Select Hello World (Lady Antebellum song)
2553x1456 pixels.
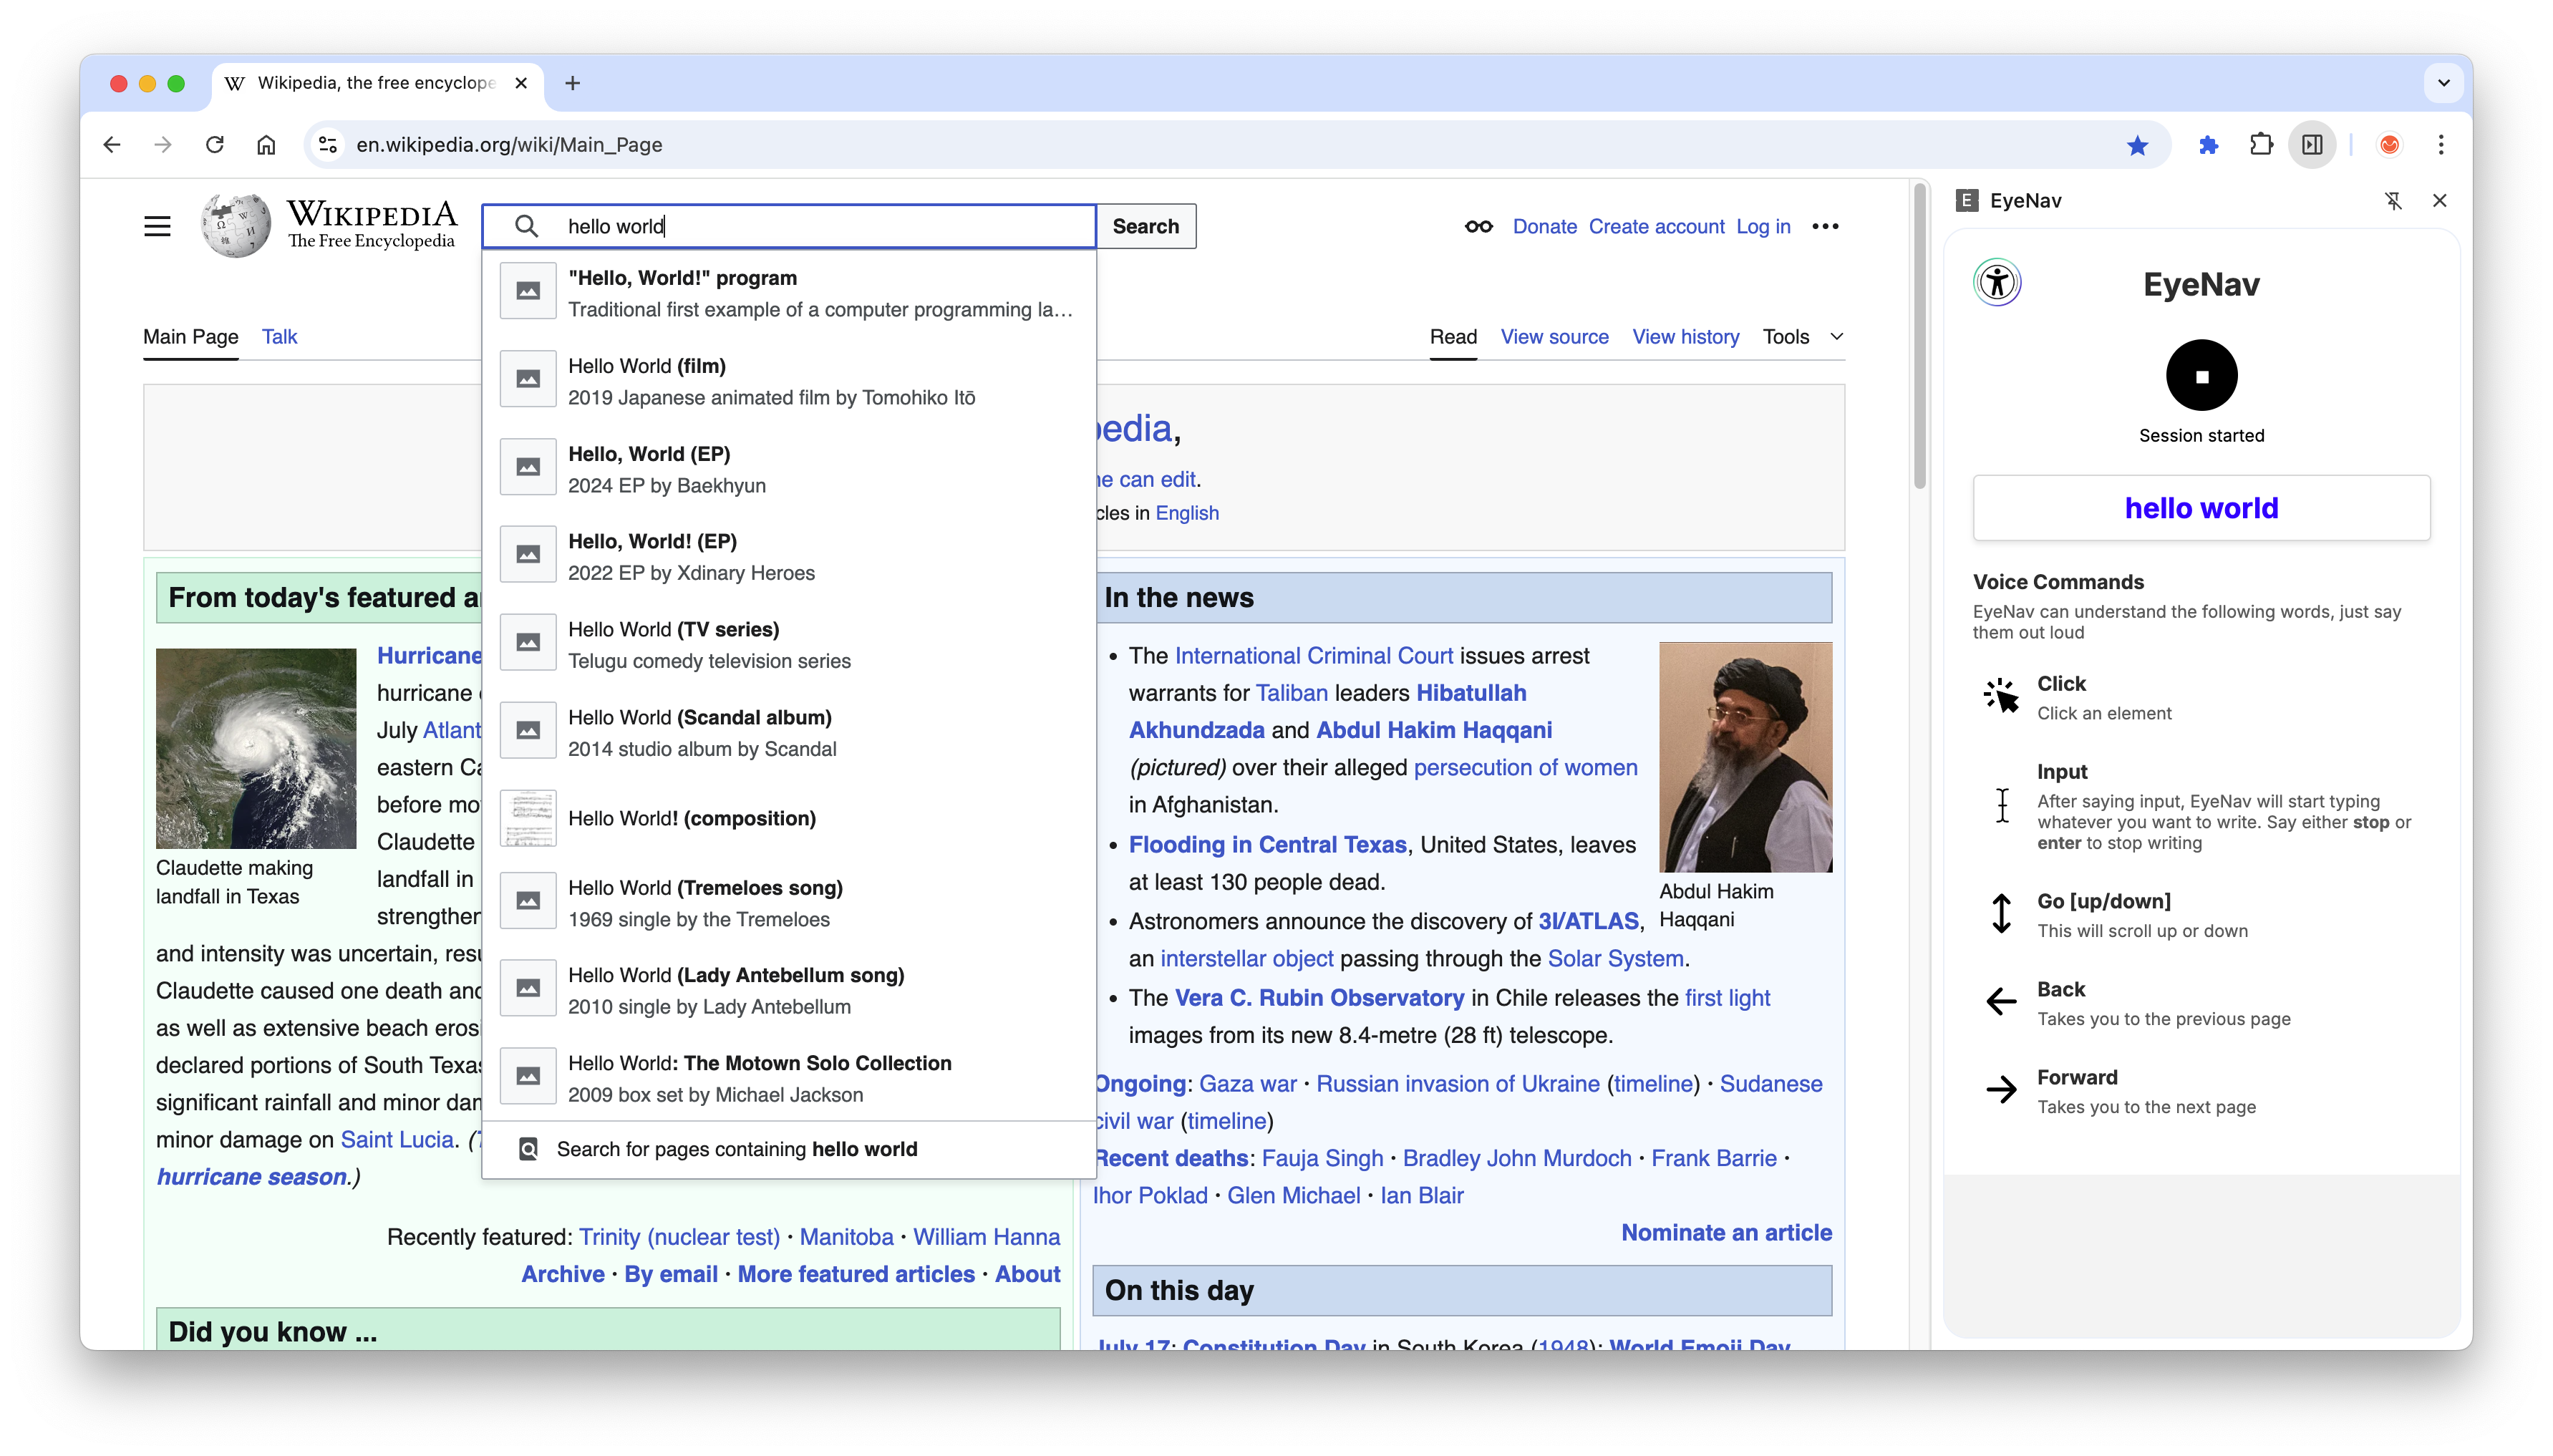coord(789,991)
